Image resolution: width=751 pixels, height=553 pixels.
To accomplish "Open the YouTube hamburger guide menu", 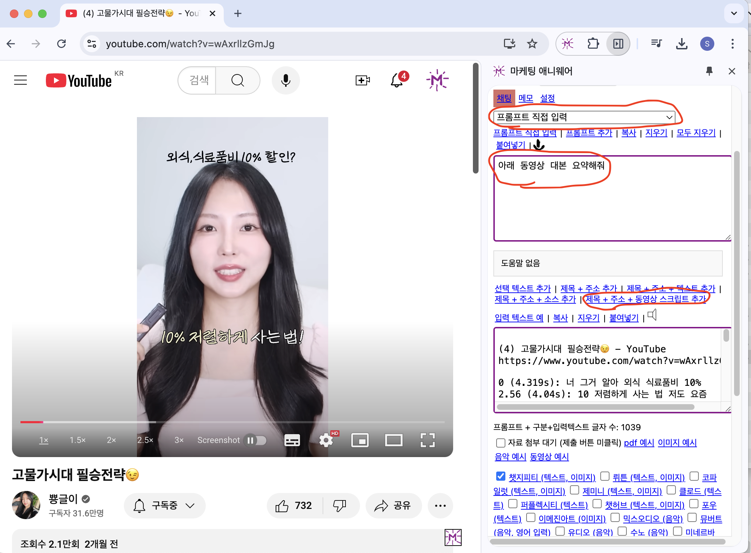I will click(20, 80).
